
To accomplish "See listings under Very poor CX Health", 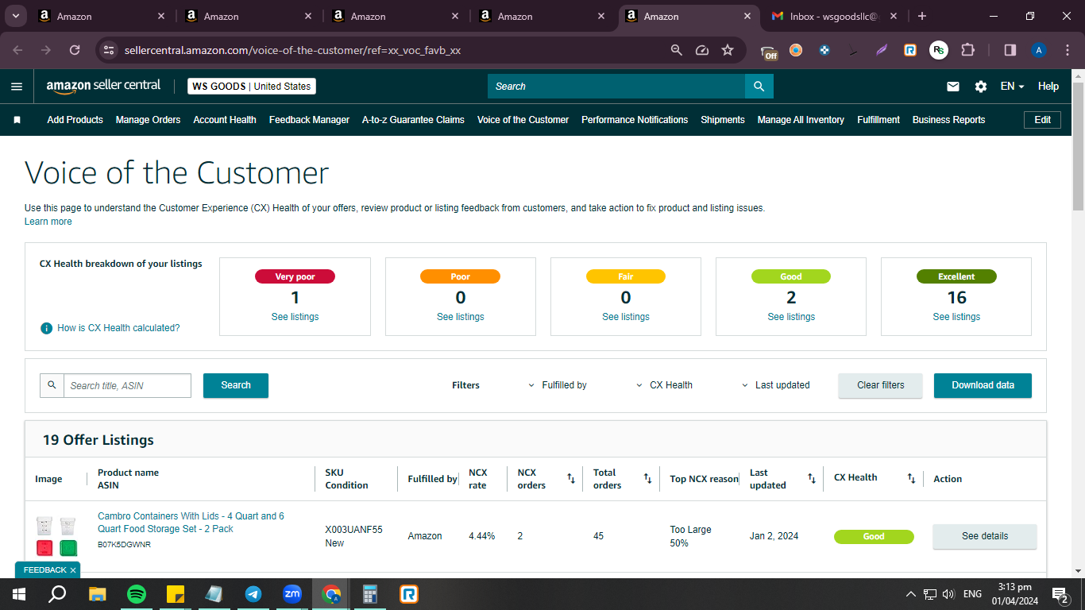I will 295,317.
